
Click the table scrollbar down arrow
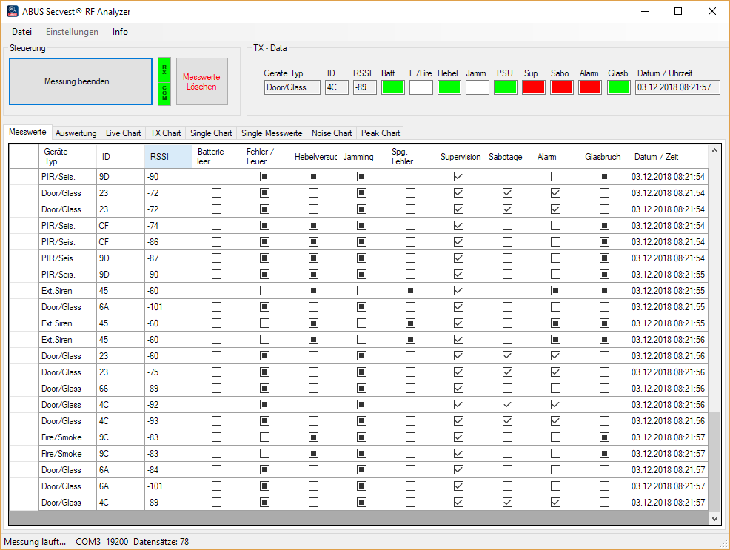point(714,519)
